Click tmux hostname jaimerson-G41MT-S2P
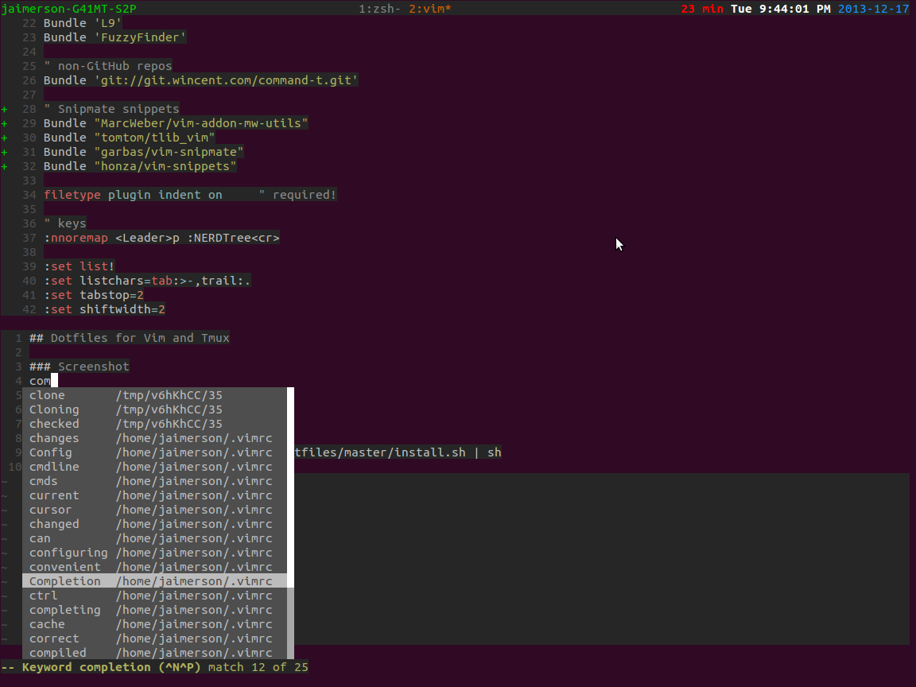This screenshot has height=687, width=916. coord(69,9)
